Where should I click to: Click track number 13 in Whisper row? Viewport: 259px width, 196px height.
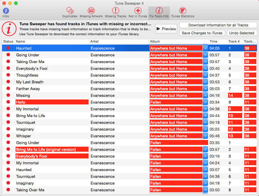[x=235, y=136]
